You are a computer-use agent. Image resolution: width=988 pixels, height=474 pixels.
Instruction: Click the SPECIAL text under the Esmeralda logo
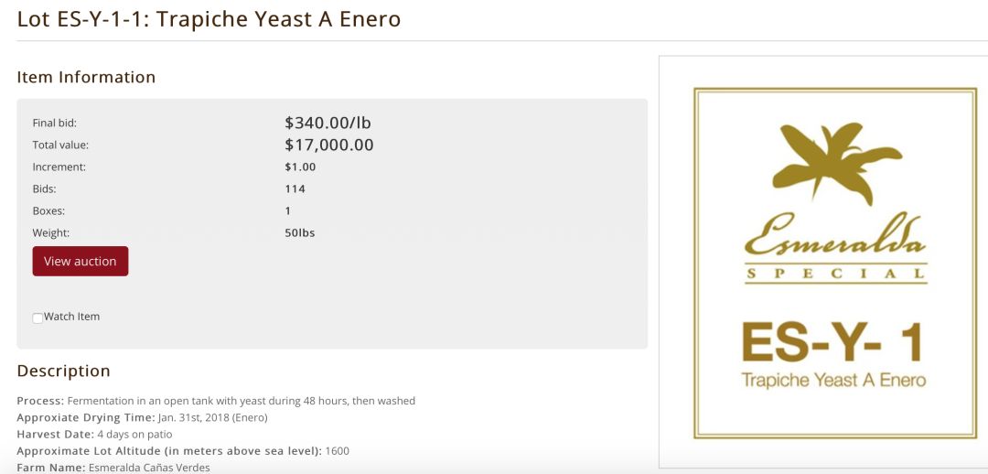click(x=835, y=274)
